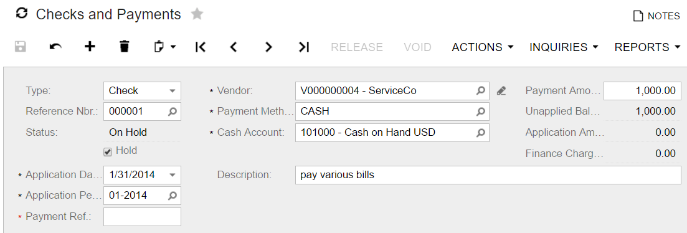The height and width of the screenshot is (233, 687).
Task: Click Reference Nbr. lookup magnifier icon
Action: coord(172,112)
